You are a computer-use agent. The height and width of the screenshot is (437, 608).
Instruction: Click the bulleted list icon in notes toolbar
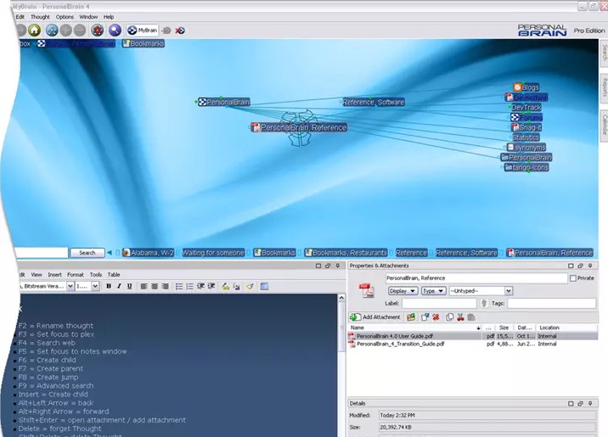click(x=178, y=287)
